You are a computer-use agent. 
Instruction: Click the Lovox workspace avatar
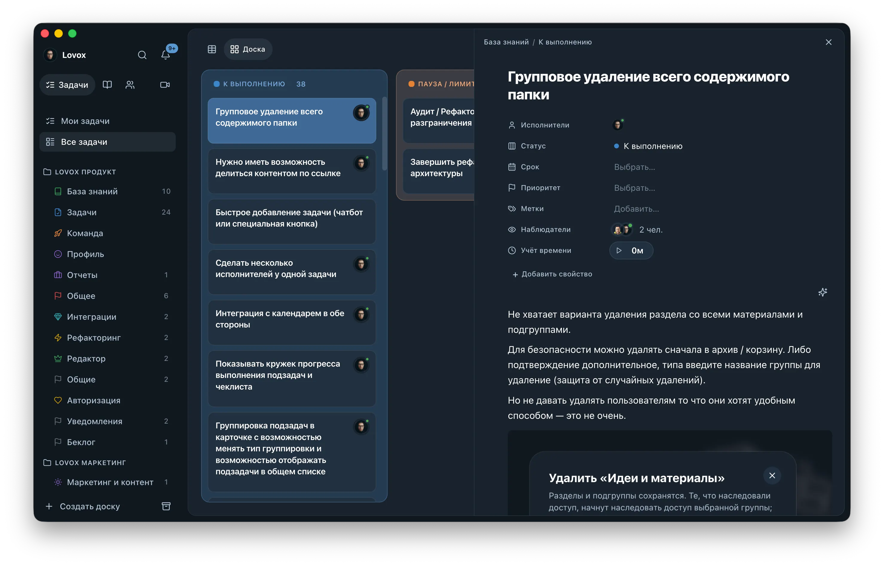[x=50, y=55]
